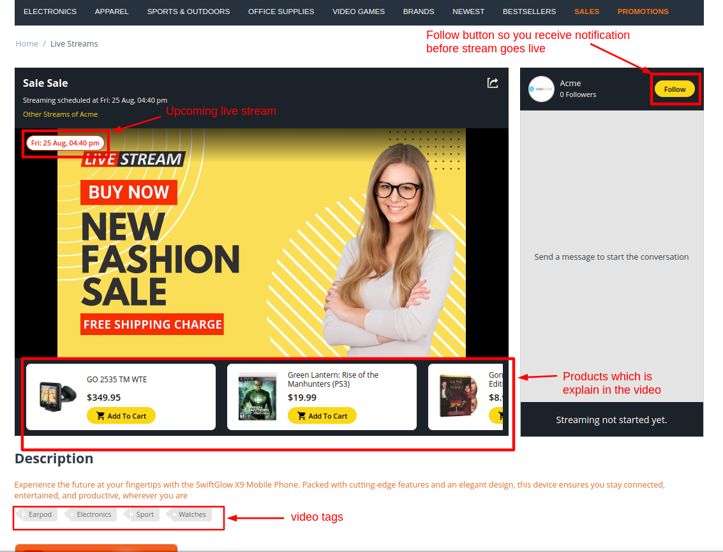Open Other Streams of Acme link

(x=60, y=114)
